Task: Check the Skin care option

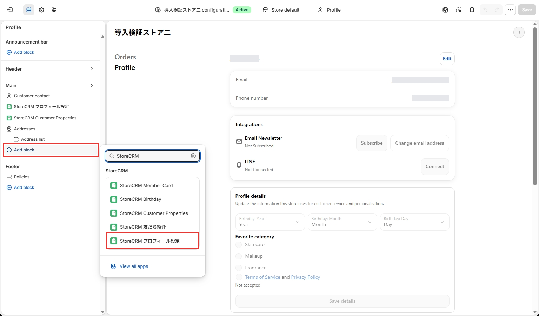Action: pyautogui.click(x=239, y=244)
